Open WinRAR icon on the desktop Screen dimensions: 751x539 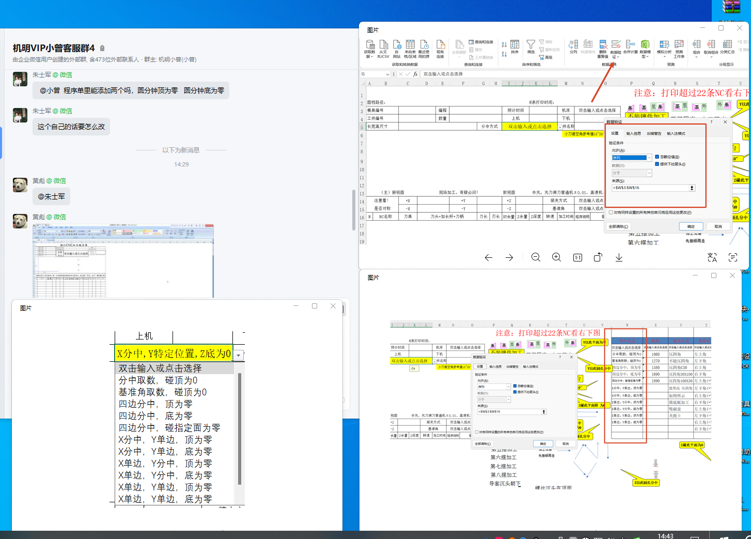(x=731, y=7)
